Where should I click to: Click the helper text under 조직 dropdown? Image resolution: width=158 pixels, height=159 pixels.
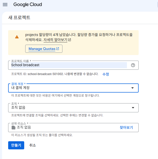(57, 115)
